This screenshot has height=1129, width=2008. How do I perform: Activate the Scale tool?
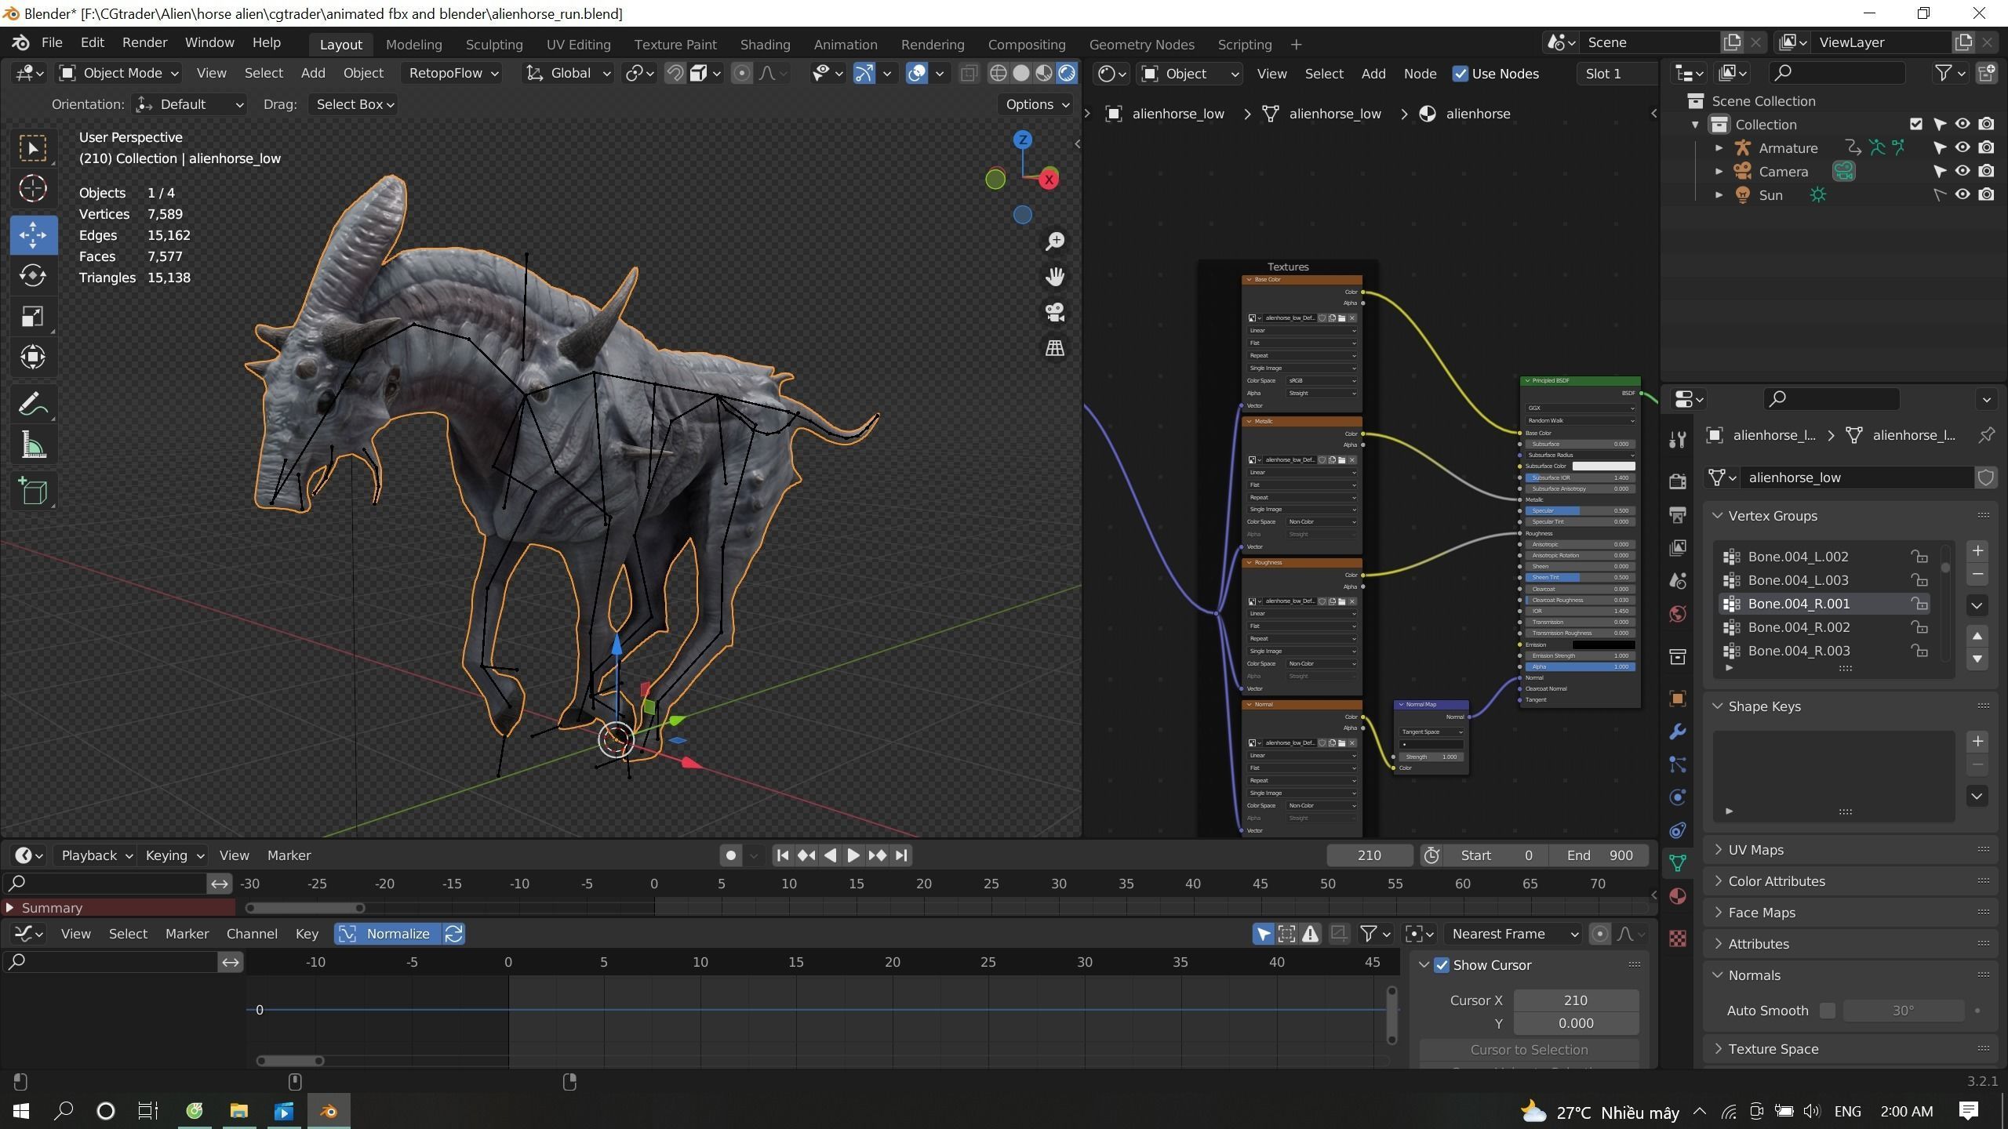[33, 317]
